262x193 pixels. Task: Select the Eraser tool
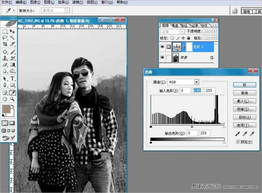point(5,64)
